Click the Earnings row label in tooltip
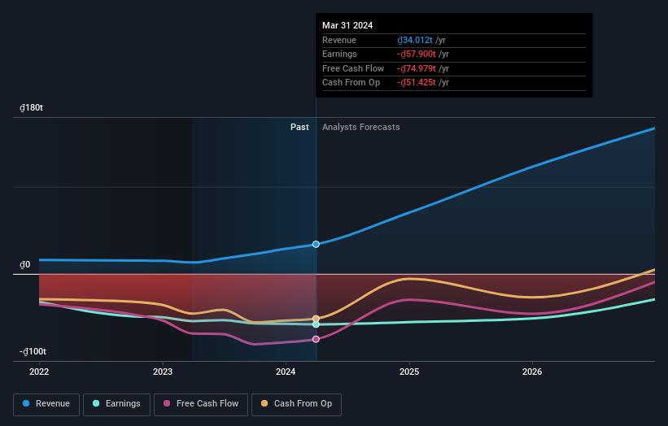The image size is (668, 426). pos(339,54)
